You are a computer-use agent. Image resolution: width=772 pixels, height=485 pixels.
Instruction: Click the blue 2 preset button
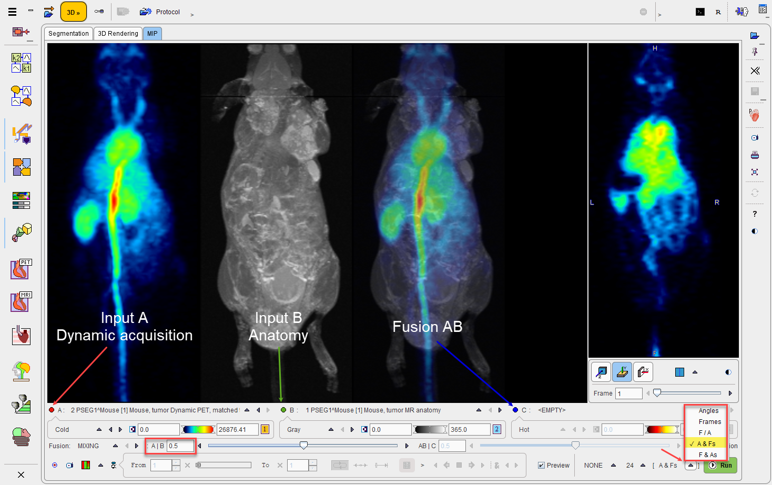(497, 430)
